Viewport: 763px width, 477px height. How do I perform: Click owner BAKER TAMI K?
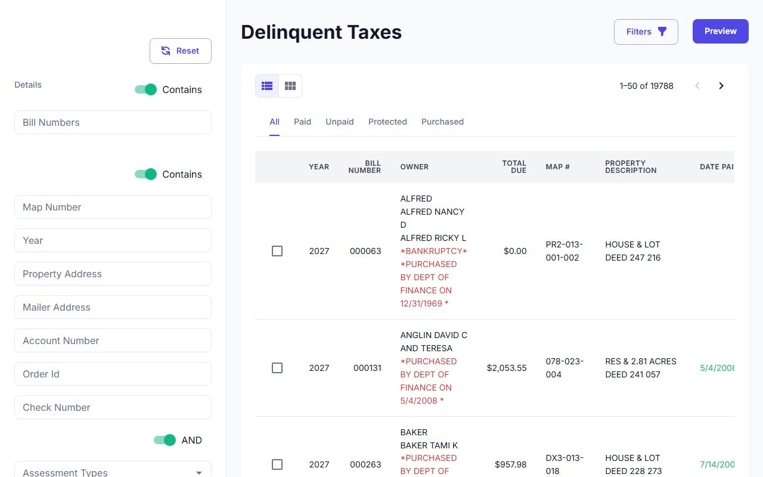(429, 445)
